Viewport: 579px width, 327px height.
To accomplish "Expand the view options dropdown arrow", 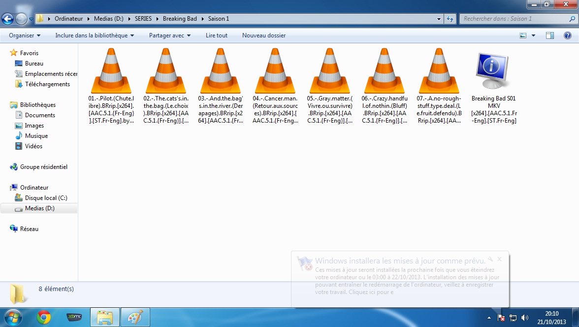I will point(533,35).
